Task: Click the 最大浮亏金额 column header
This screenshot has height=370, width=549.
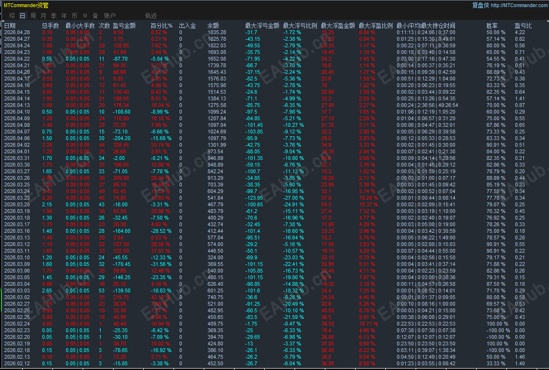Action: pos(262,26)
